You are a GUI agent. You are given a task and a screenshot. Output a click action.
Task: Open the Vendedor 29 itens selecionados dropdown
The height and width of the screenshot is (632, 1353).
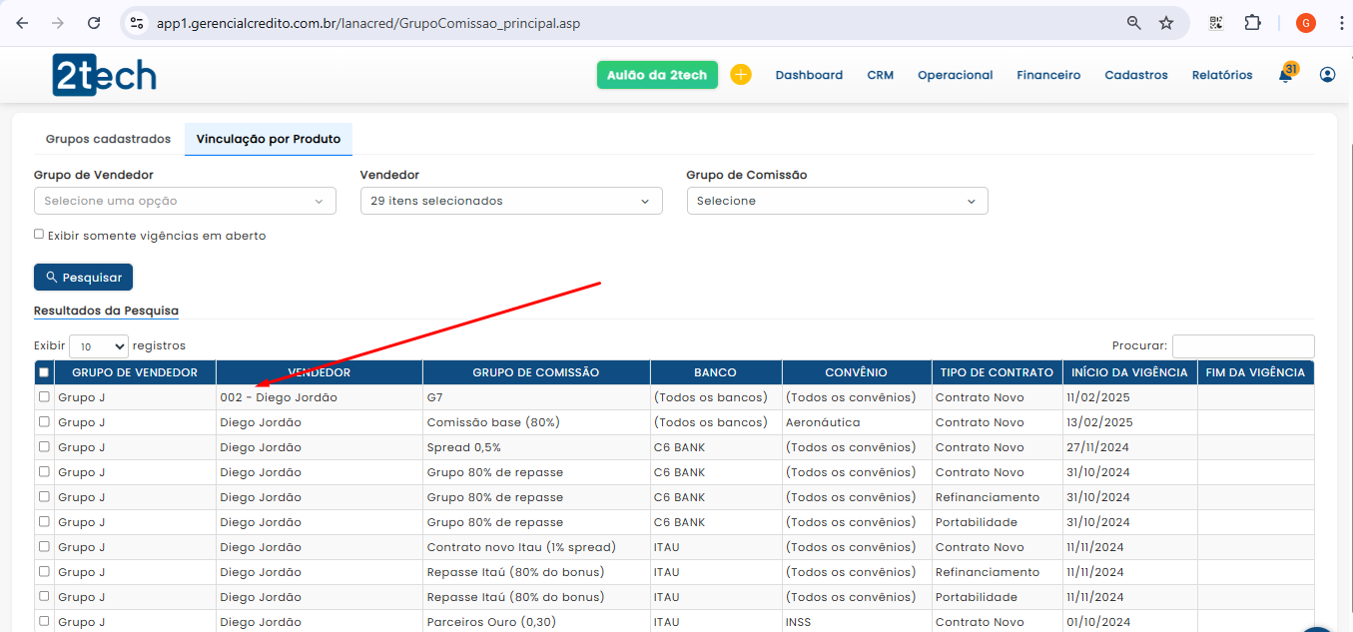coord(510,201)
